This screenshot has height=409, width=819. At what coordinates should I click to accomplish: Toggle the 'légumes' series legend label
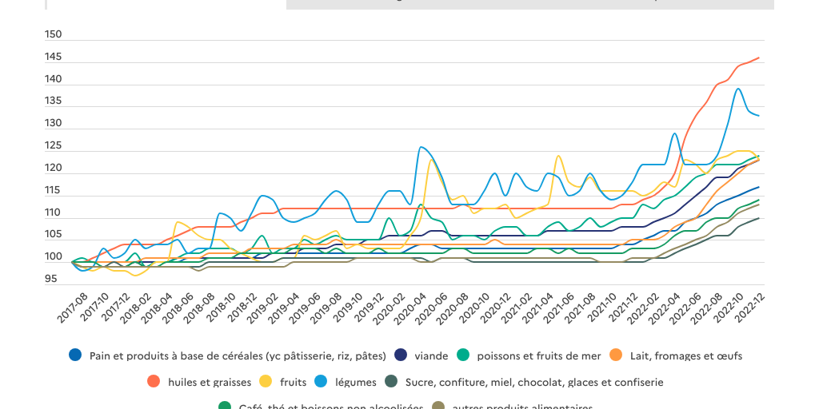point(356,383)
